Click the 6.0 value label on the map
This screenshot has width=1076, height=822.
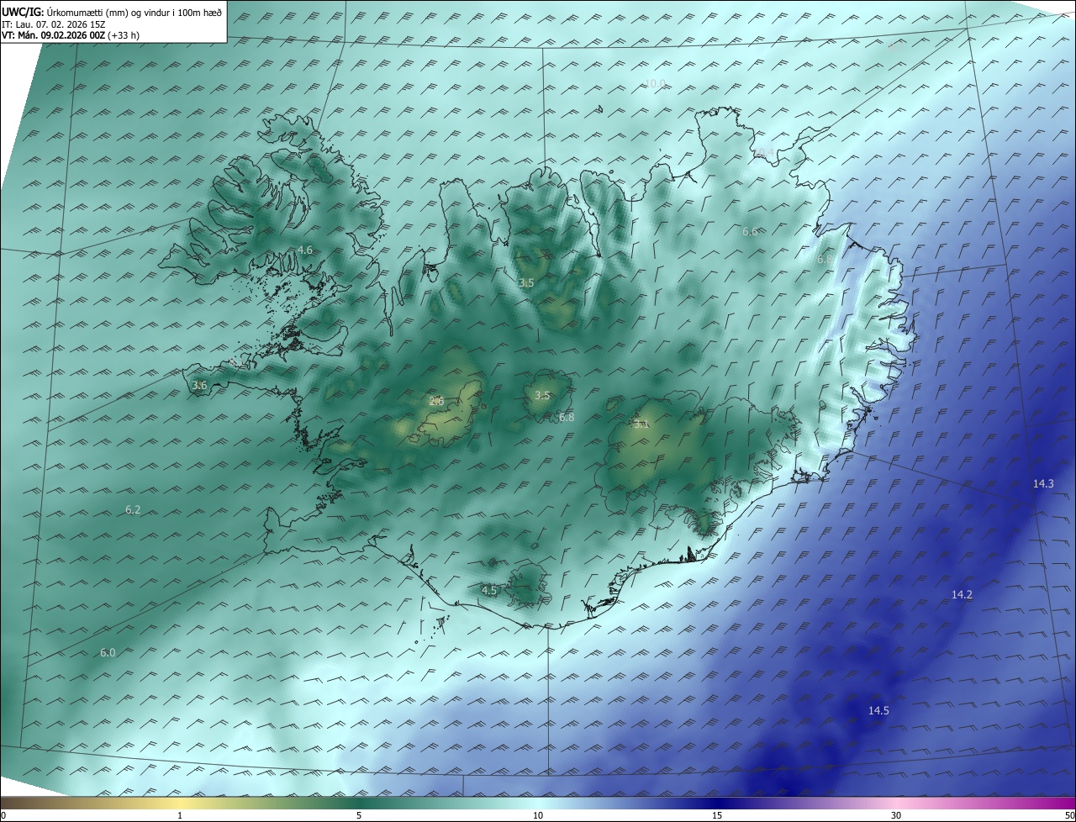[108, 653]
